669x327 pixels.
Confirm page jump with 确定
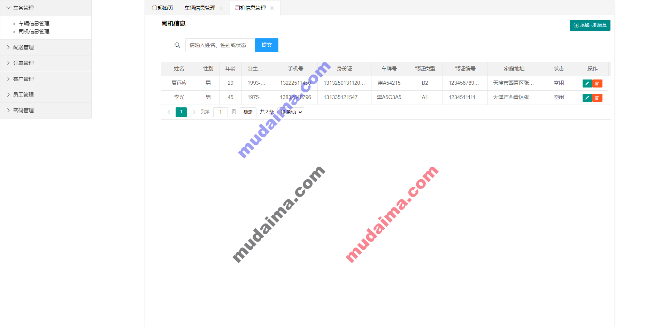248,112
